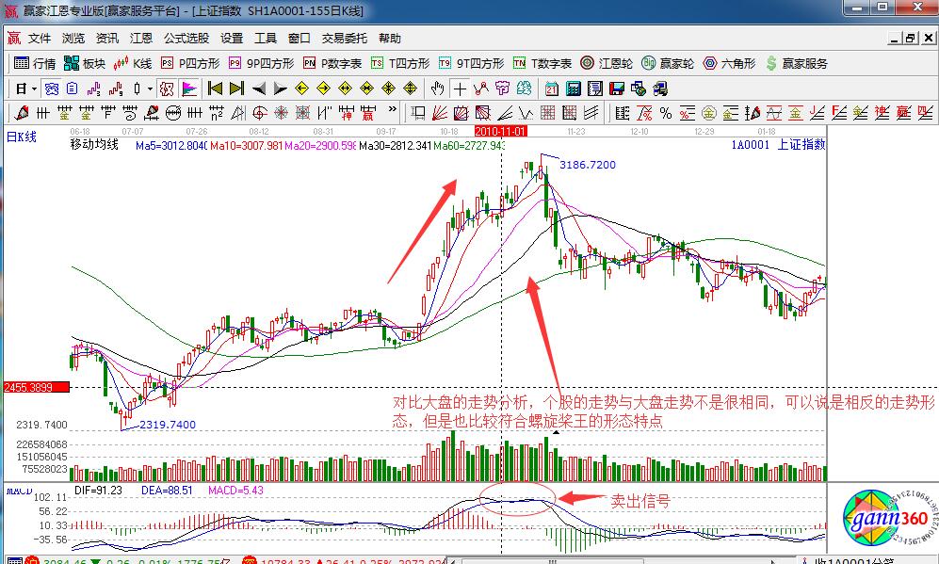The image size is (939, 564).
Task: Jump to the first bar with the green start arrow
Action: [x=215, y=89]
